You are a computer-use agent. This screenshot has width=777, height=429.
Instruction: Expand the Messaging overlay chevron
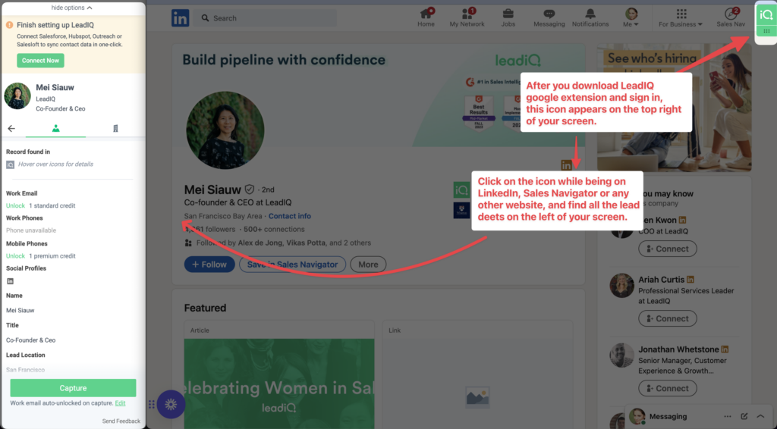point(760,417)
